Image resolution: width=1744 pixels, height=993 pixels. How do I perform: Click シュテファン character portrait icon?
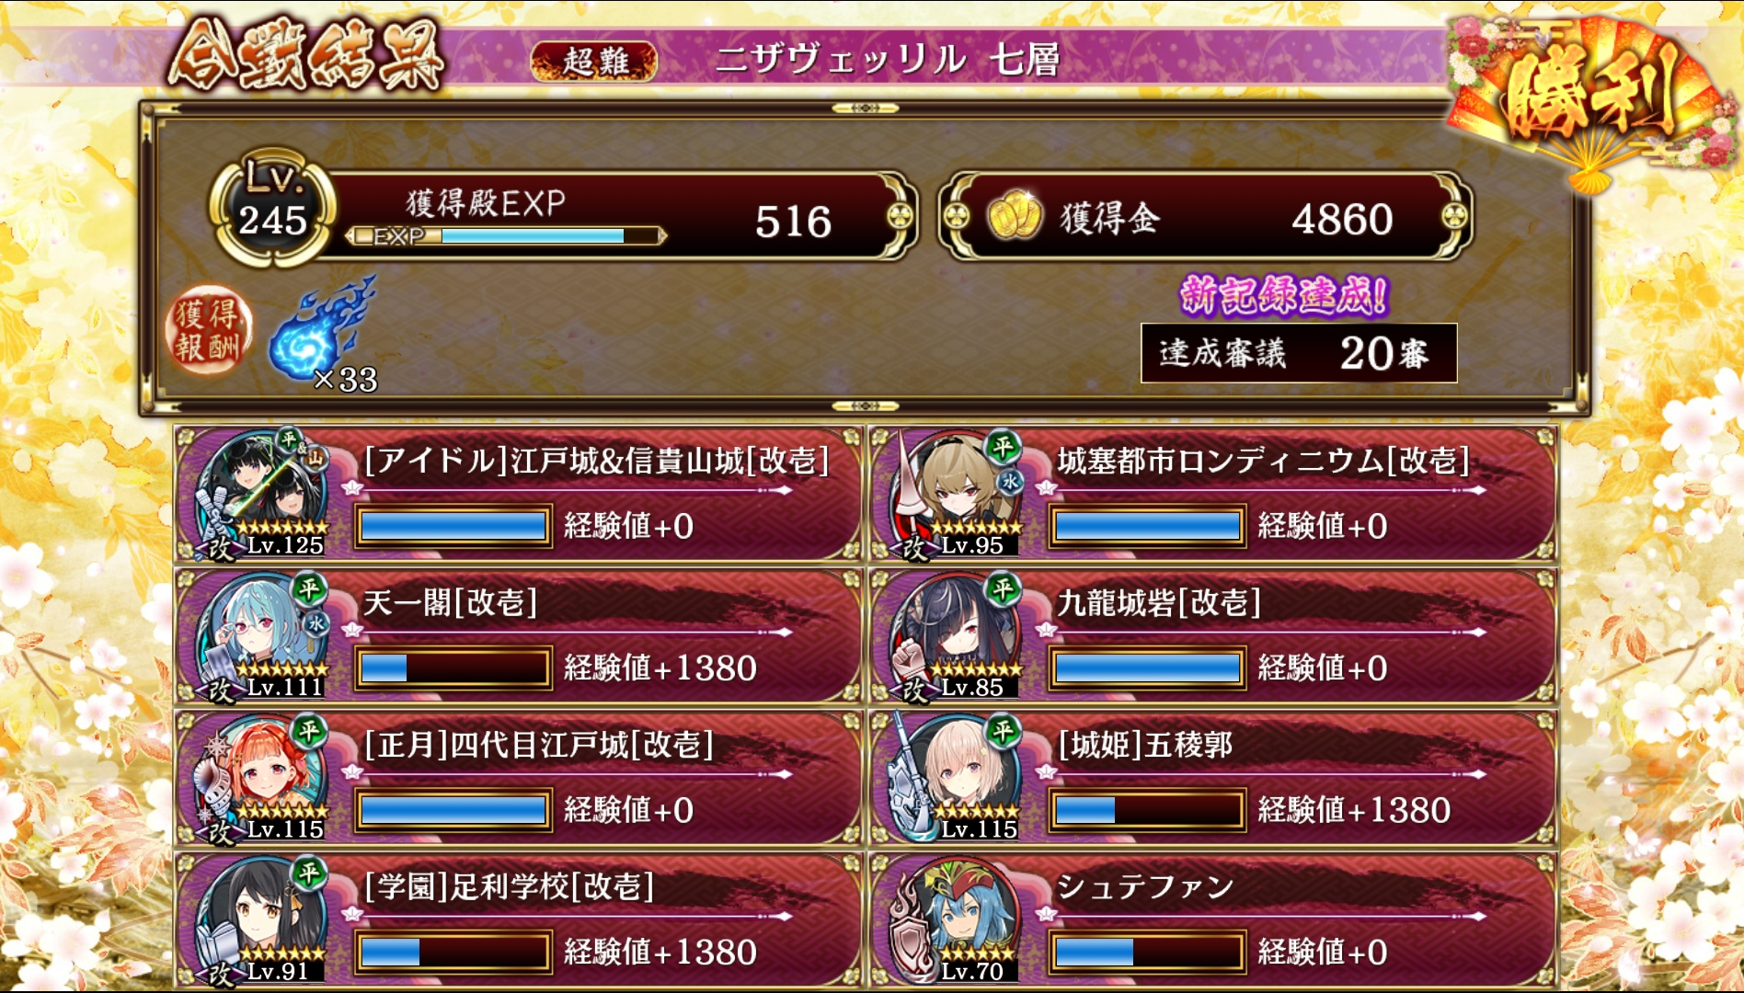coord(957,919)
